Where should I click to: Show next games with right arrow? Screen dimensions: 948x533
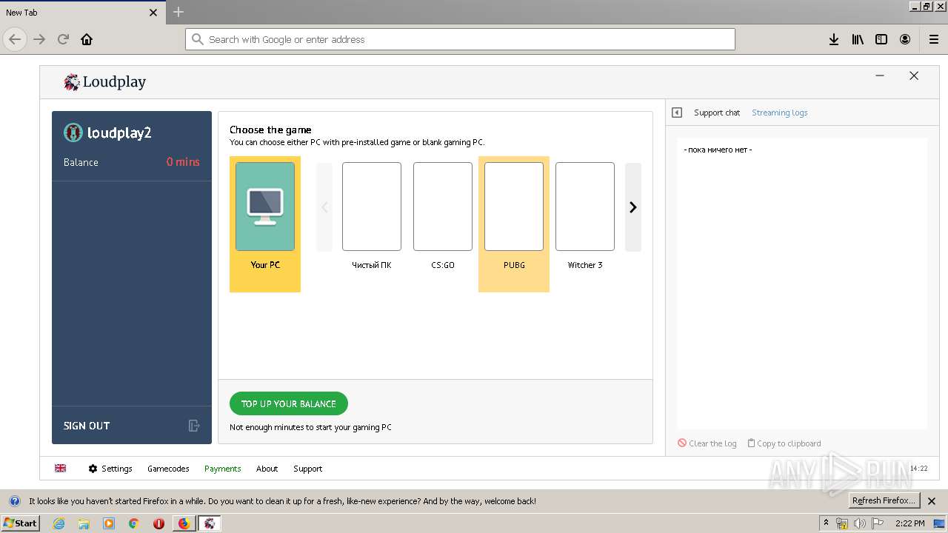coord(633,207)
